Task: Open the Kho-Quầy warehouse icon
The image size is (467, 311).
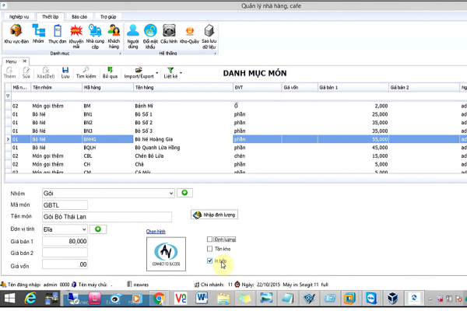Action: pyautogui.click(x=189, y=34)
